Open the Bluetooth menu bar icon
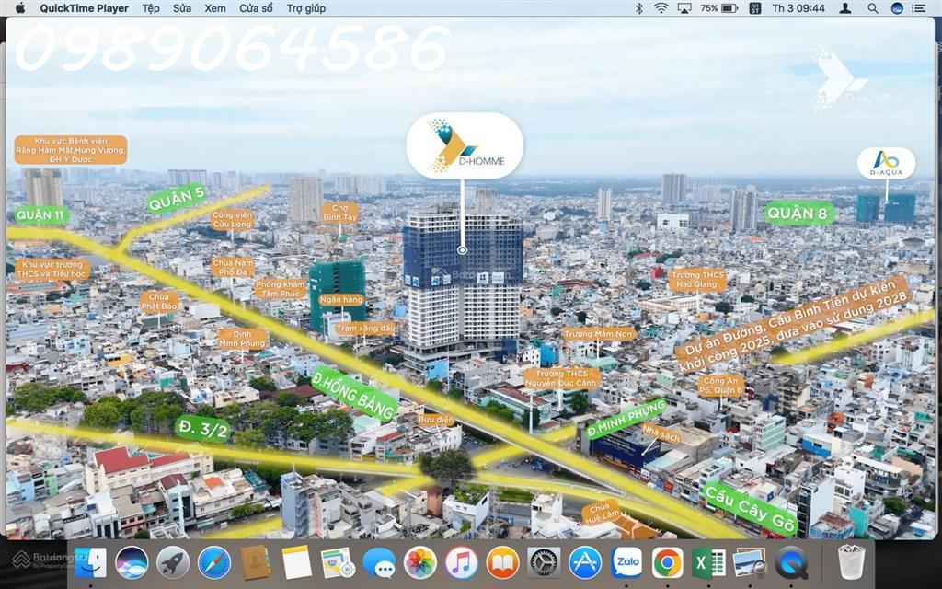Image resolution: width=942 pixels, height=589 pixels. pos(638,8)
